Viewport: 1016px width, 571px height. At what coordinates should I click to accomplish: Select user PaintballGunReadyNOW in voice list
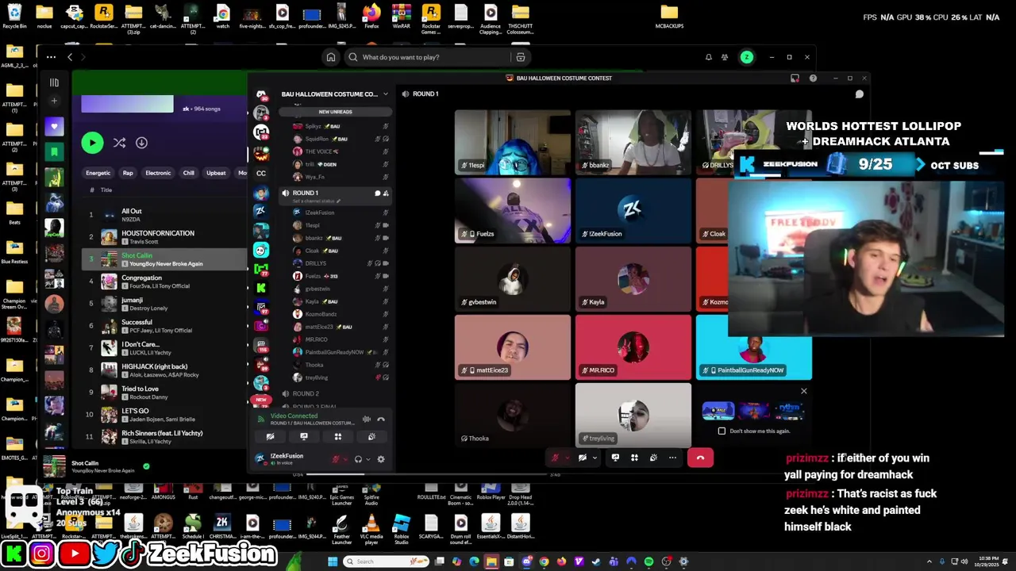336,352
